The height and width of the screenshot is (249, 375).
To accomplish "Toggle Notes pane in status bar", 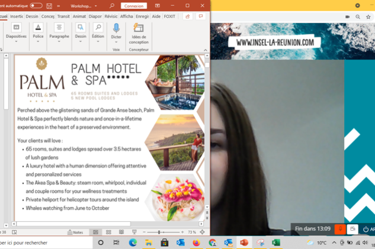I will click(x=75, y=232).
